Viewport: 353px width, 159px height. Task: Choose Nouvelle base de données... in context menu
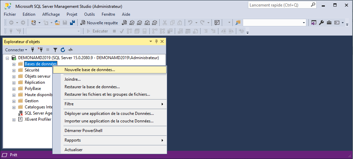pos(110,70)
